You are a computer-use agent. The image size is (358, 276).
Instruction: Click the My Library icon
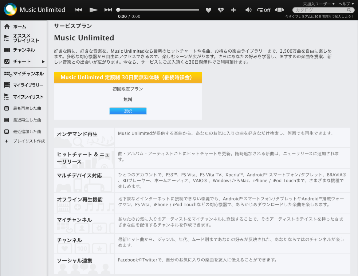(x=7, y=85)
